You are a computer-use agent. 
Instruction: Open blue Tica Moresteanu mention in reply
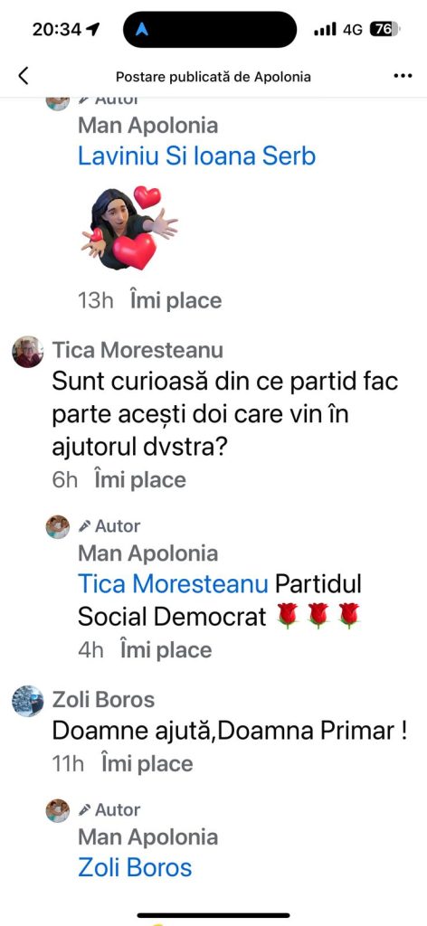173,584
